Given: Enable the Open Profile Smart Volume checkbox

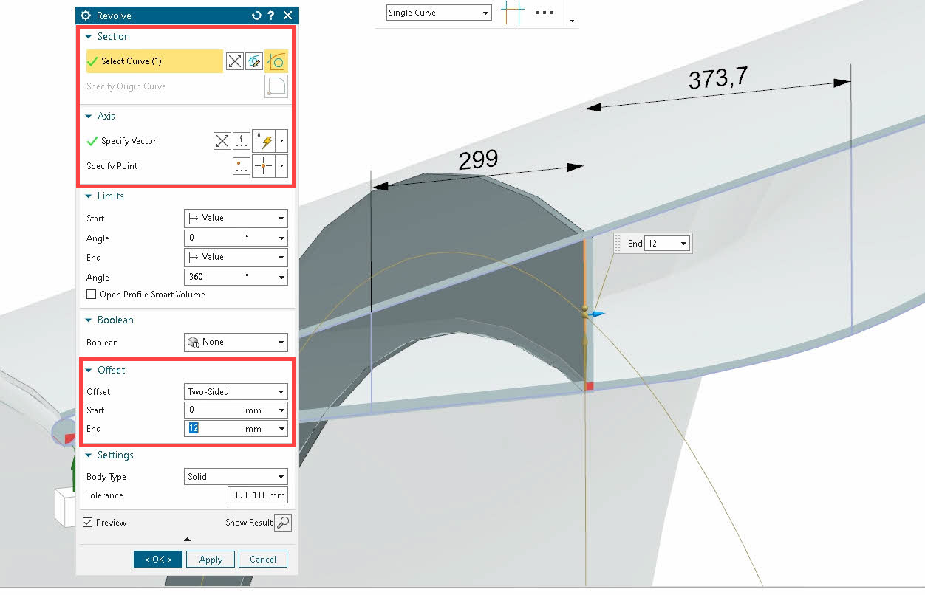Looking at the screenshot, I should pos(92,295).
